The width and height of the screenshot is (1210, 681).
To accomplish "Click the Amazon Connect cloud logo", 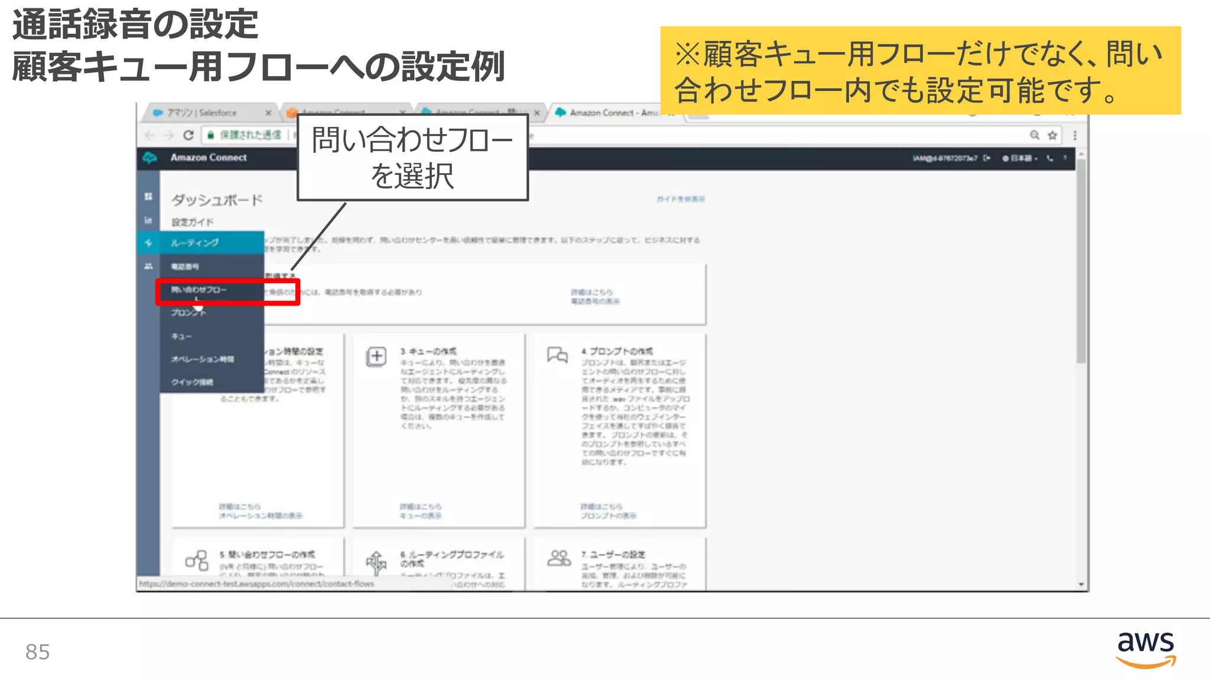I will click(150, 158).
